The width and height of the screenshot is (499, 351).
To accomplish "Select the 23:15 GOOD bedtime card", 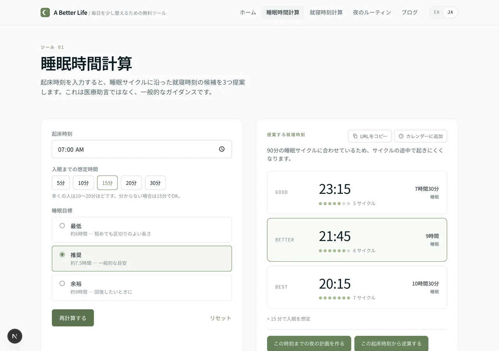I will click(x=357, y=192).
